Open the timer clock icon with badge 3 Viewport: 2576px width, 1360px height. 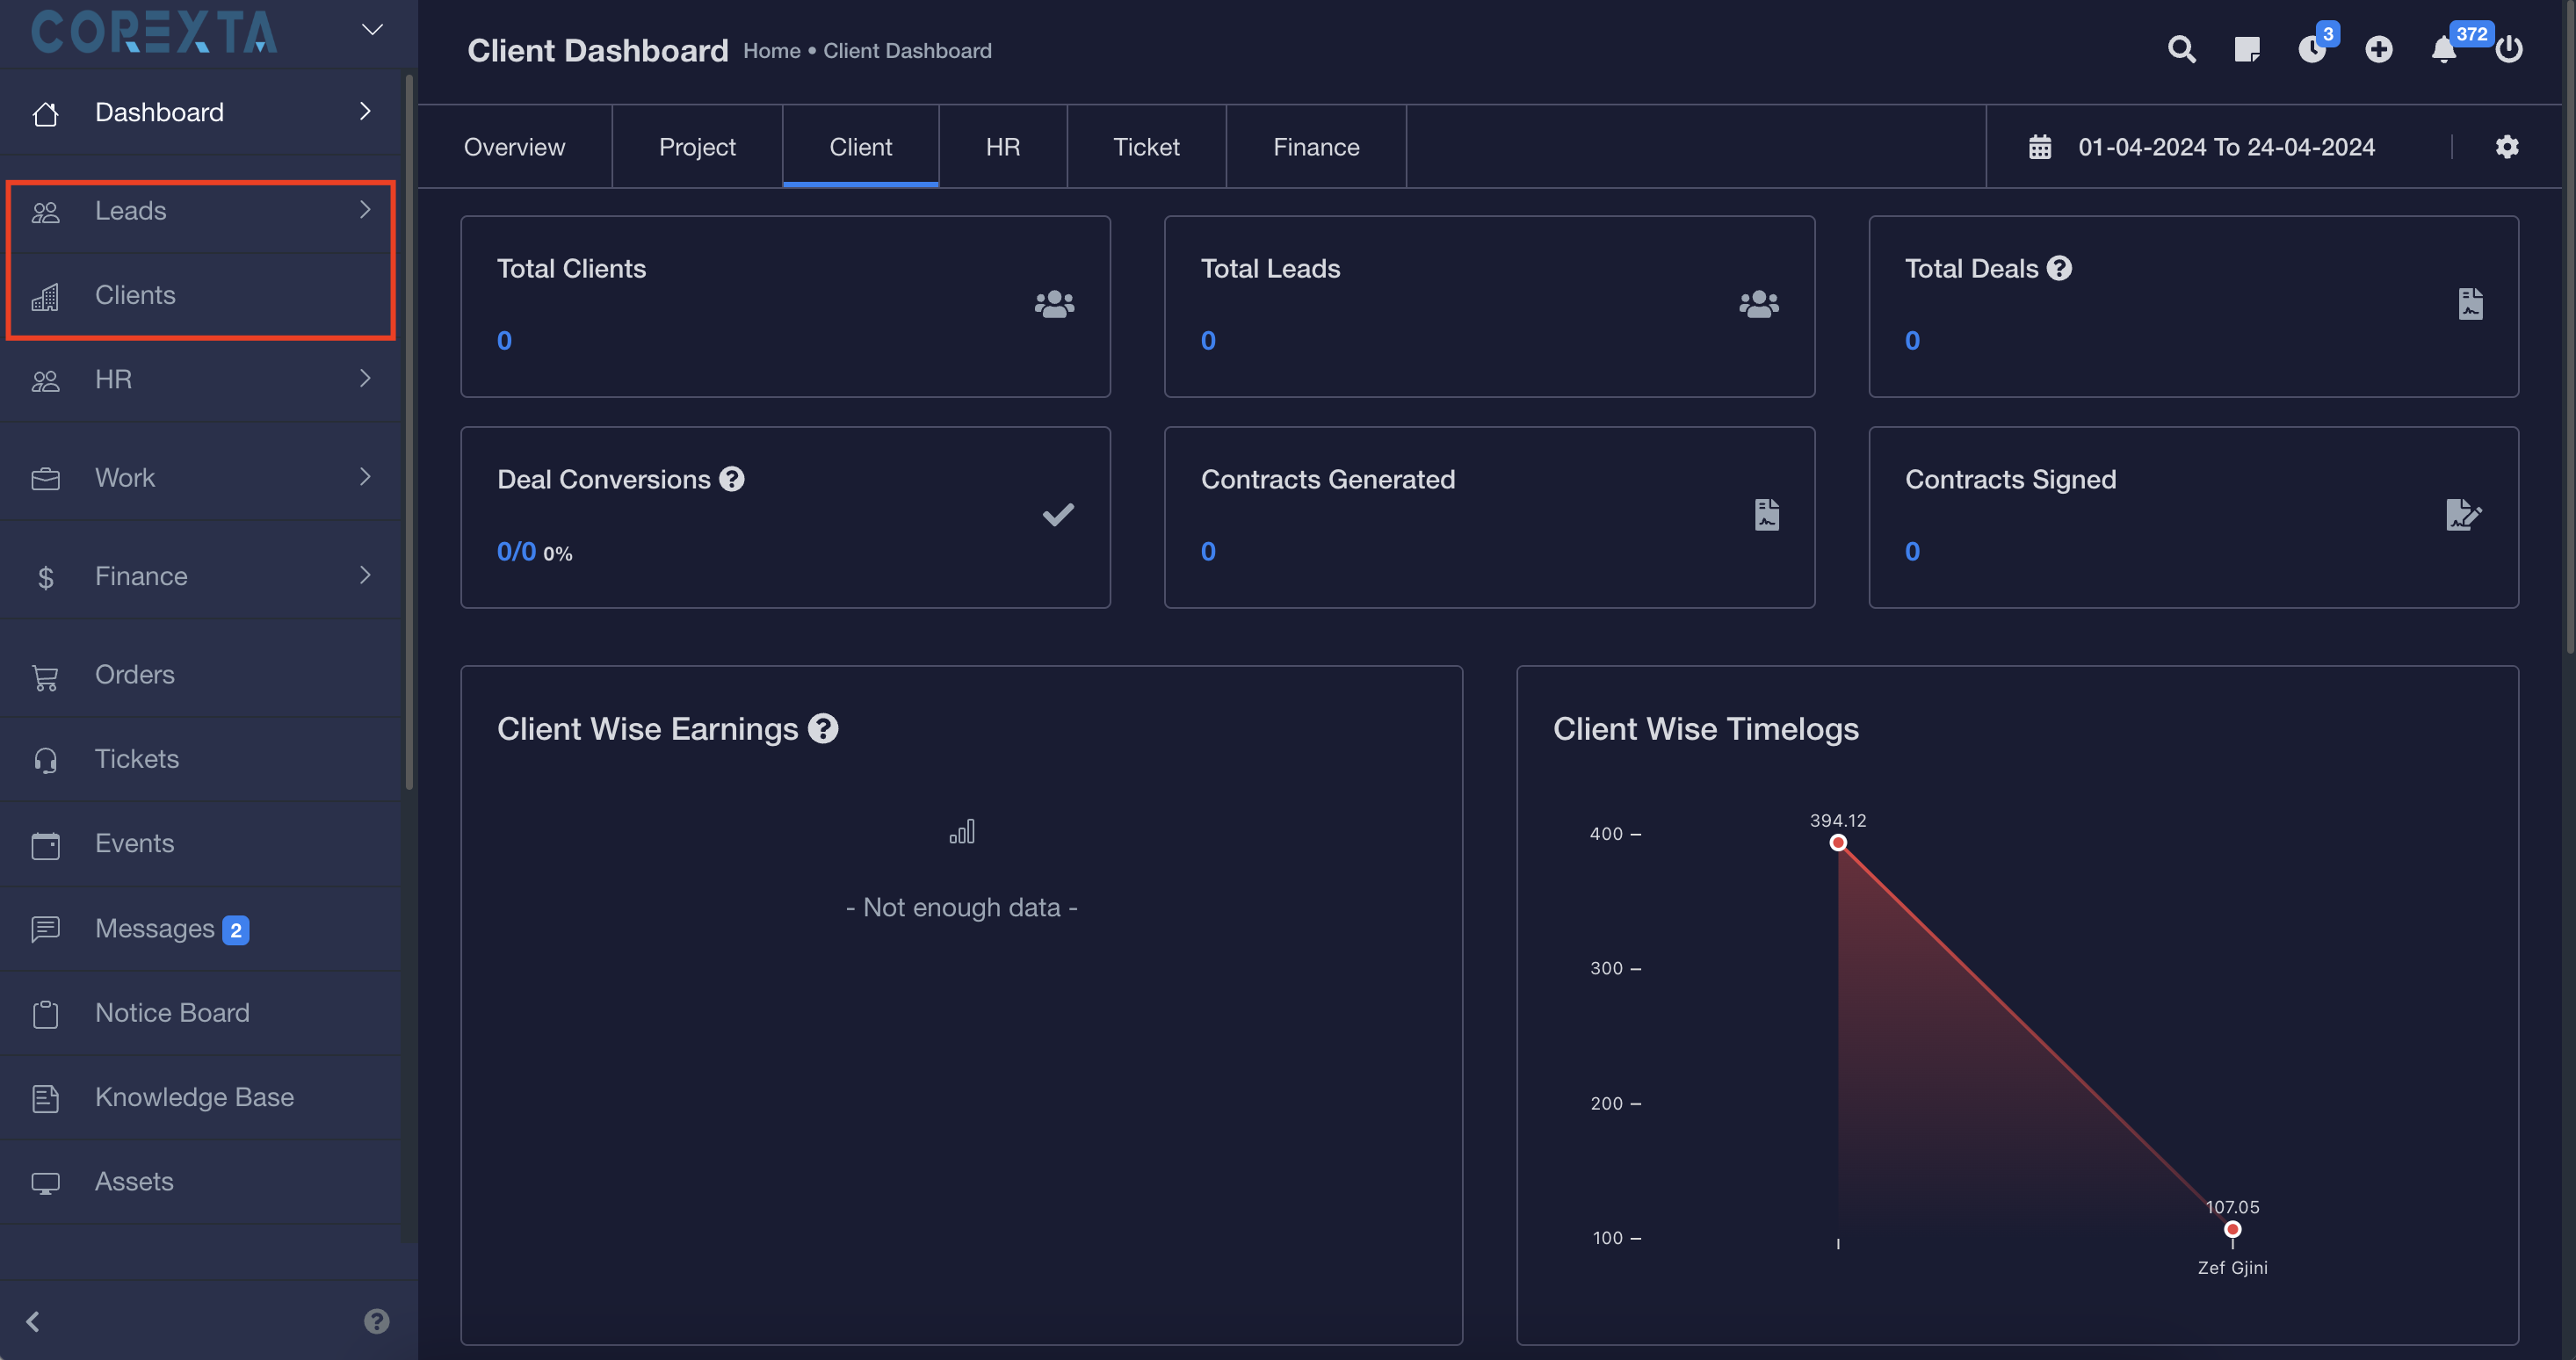click(2311, 49)
